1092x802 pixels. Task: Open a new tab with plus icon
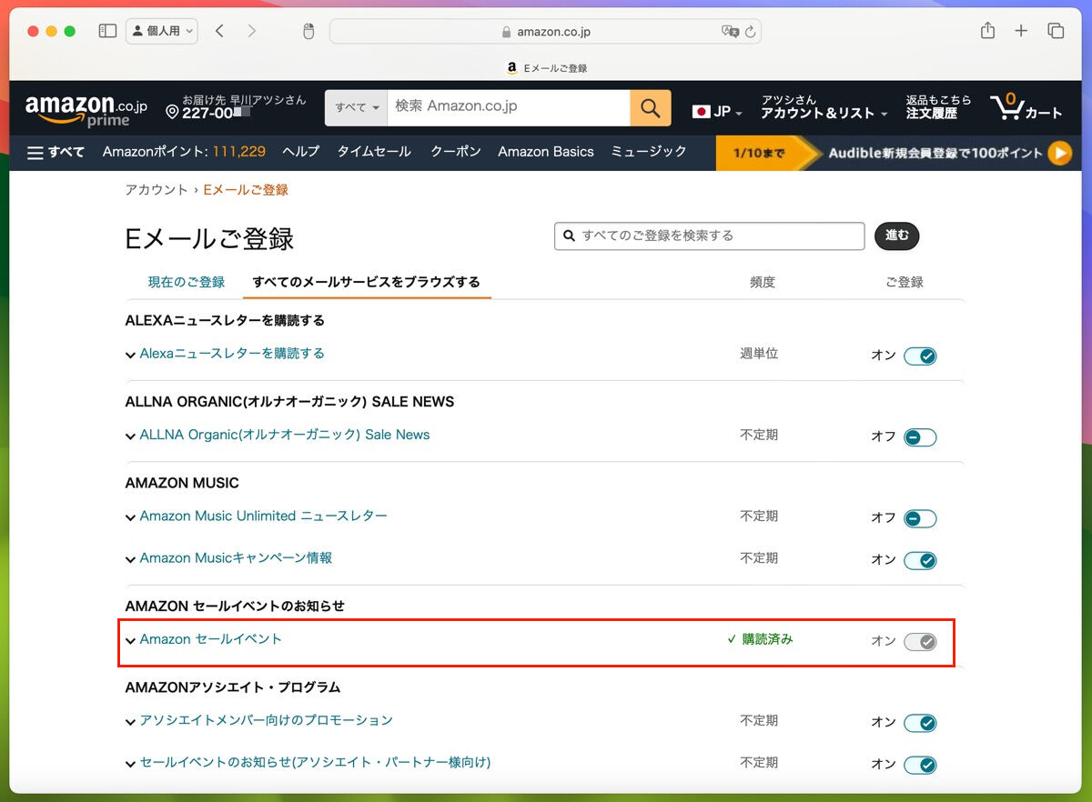[1021, 31]
